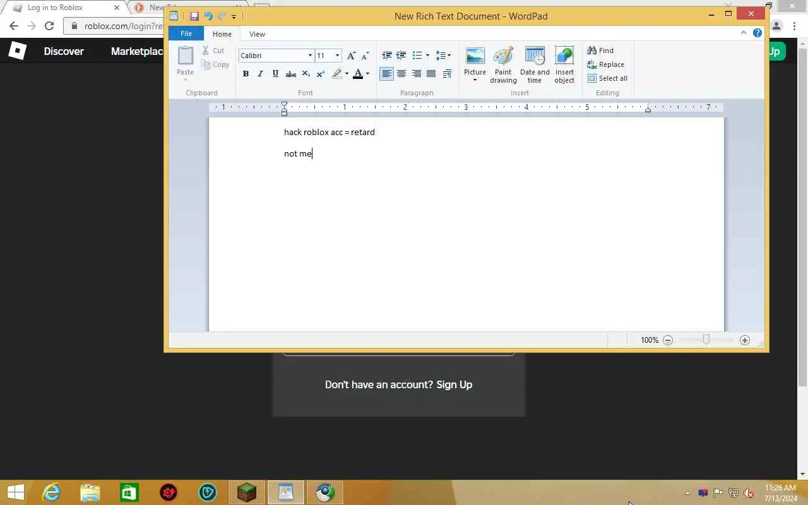Click the Save icon in quick access toolbar
The width and height of the screenshot is (808, 505).
(x=194, y=16)
